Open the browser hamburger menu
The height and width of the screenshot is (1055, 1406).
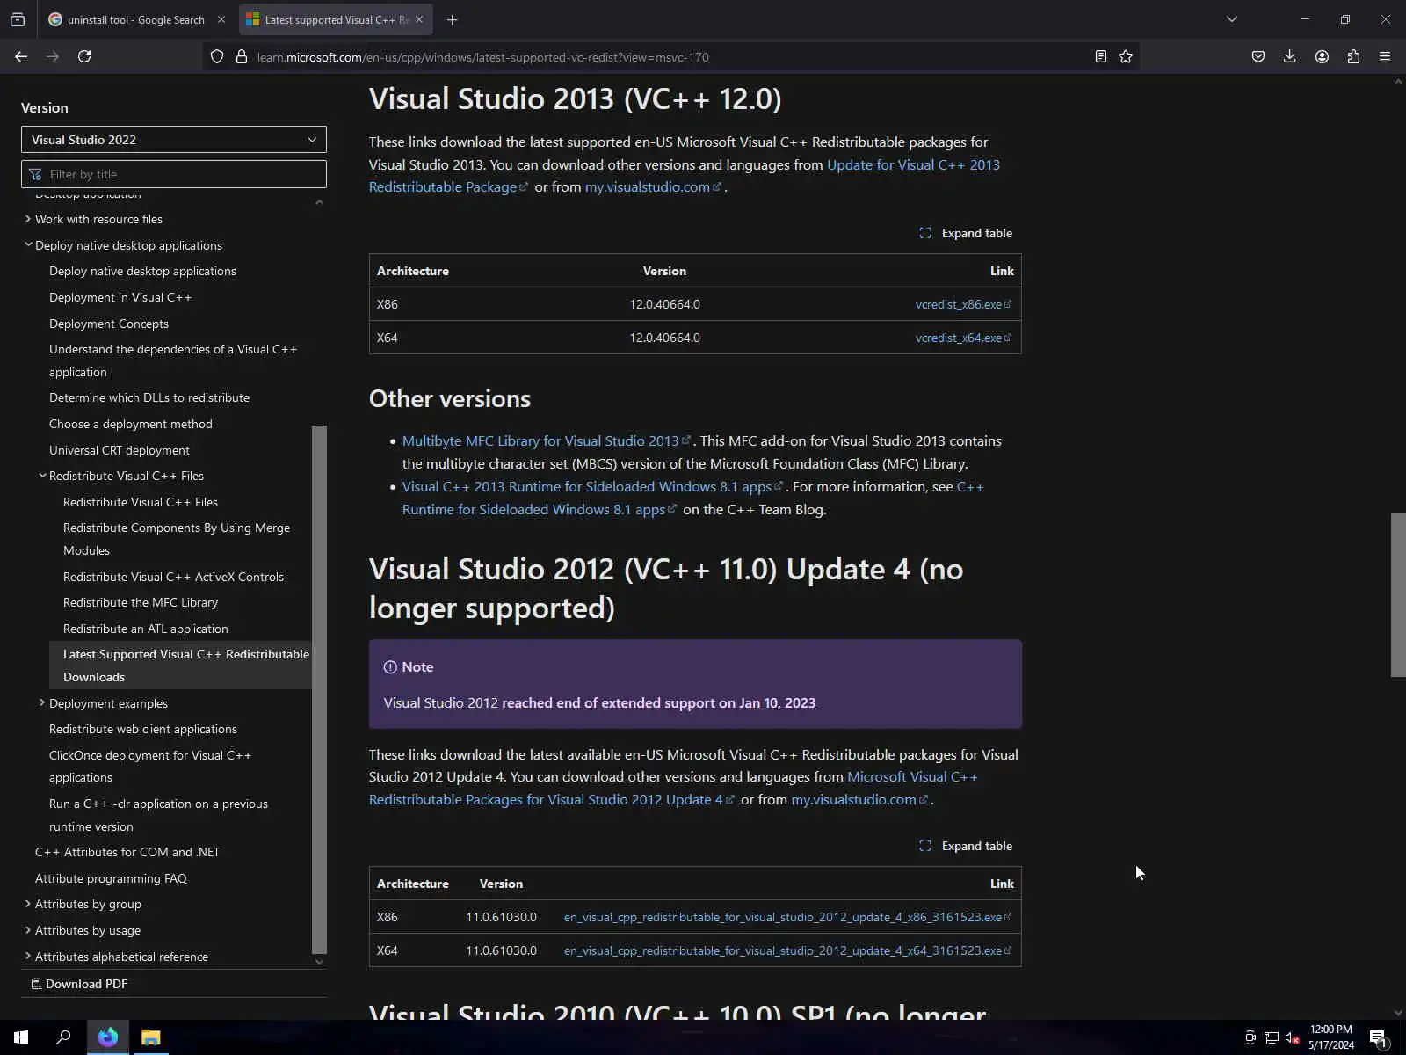click(x=1385, y=56)
